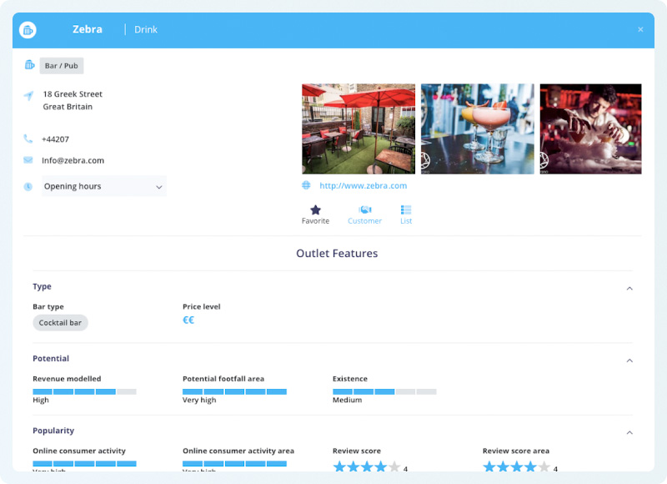Click the Info@zebra.com email address
This screenshot has height=484, width=667.
pyautogui.click(x=73, y=160)
